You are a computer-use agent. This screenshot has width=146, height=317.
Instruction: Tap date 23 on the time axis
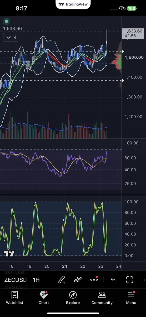pyautogui.click(x=101, y=266)
